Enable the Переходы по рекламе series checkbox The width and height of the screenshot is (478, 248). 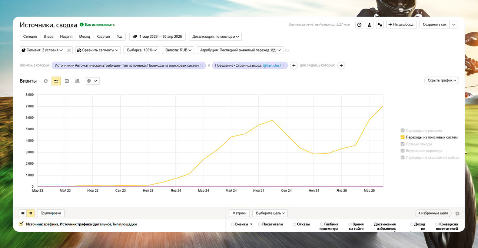point(402,130)
